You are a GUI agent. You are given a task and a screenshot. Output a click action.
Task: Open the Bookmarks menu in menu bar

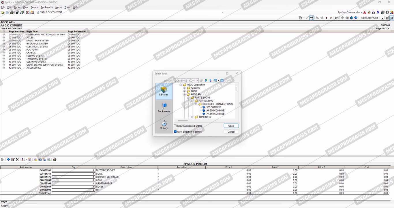47,7
